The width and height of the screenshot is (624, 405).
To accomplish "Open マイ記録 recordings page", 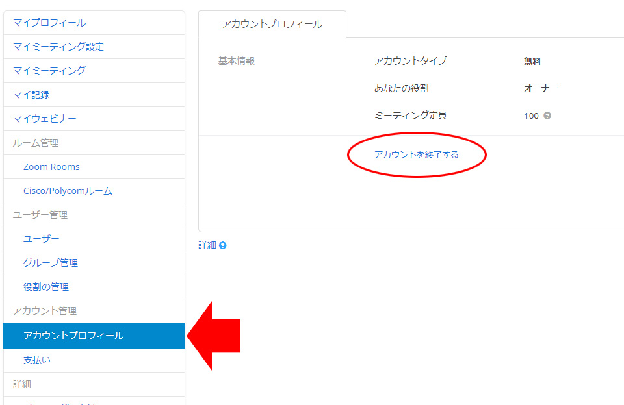I will tap(31, 95).
